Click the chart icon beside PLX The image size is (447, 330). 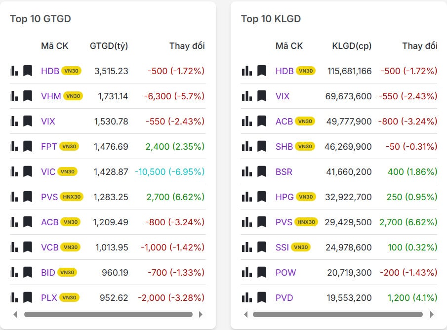[13, 297]
